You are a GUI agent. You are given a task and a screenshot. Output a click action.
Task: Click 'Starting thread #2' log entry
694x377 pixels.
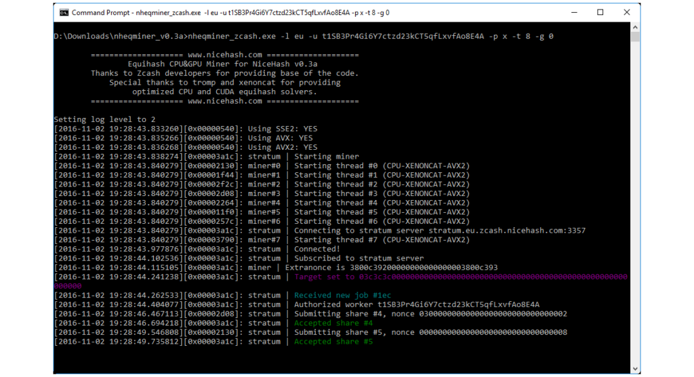(x=262, y=184)
